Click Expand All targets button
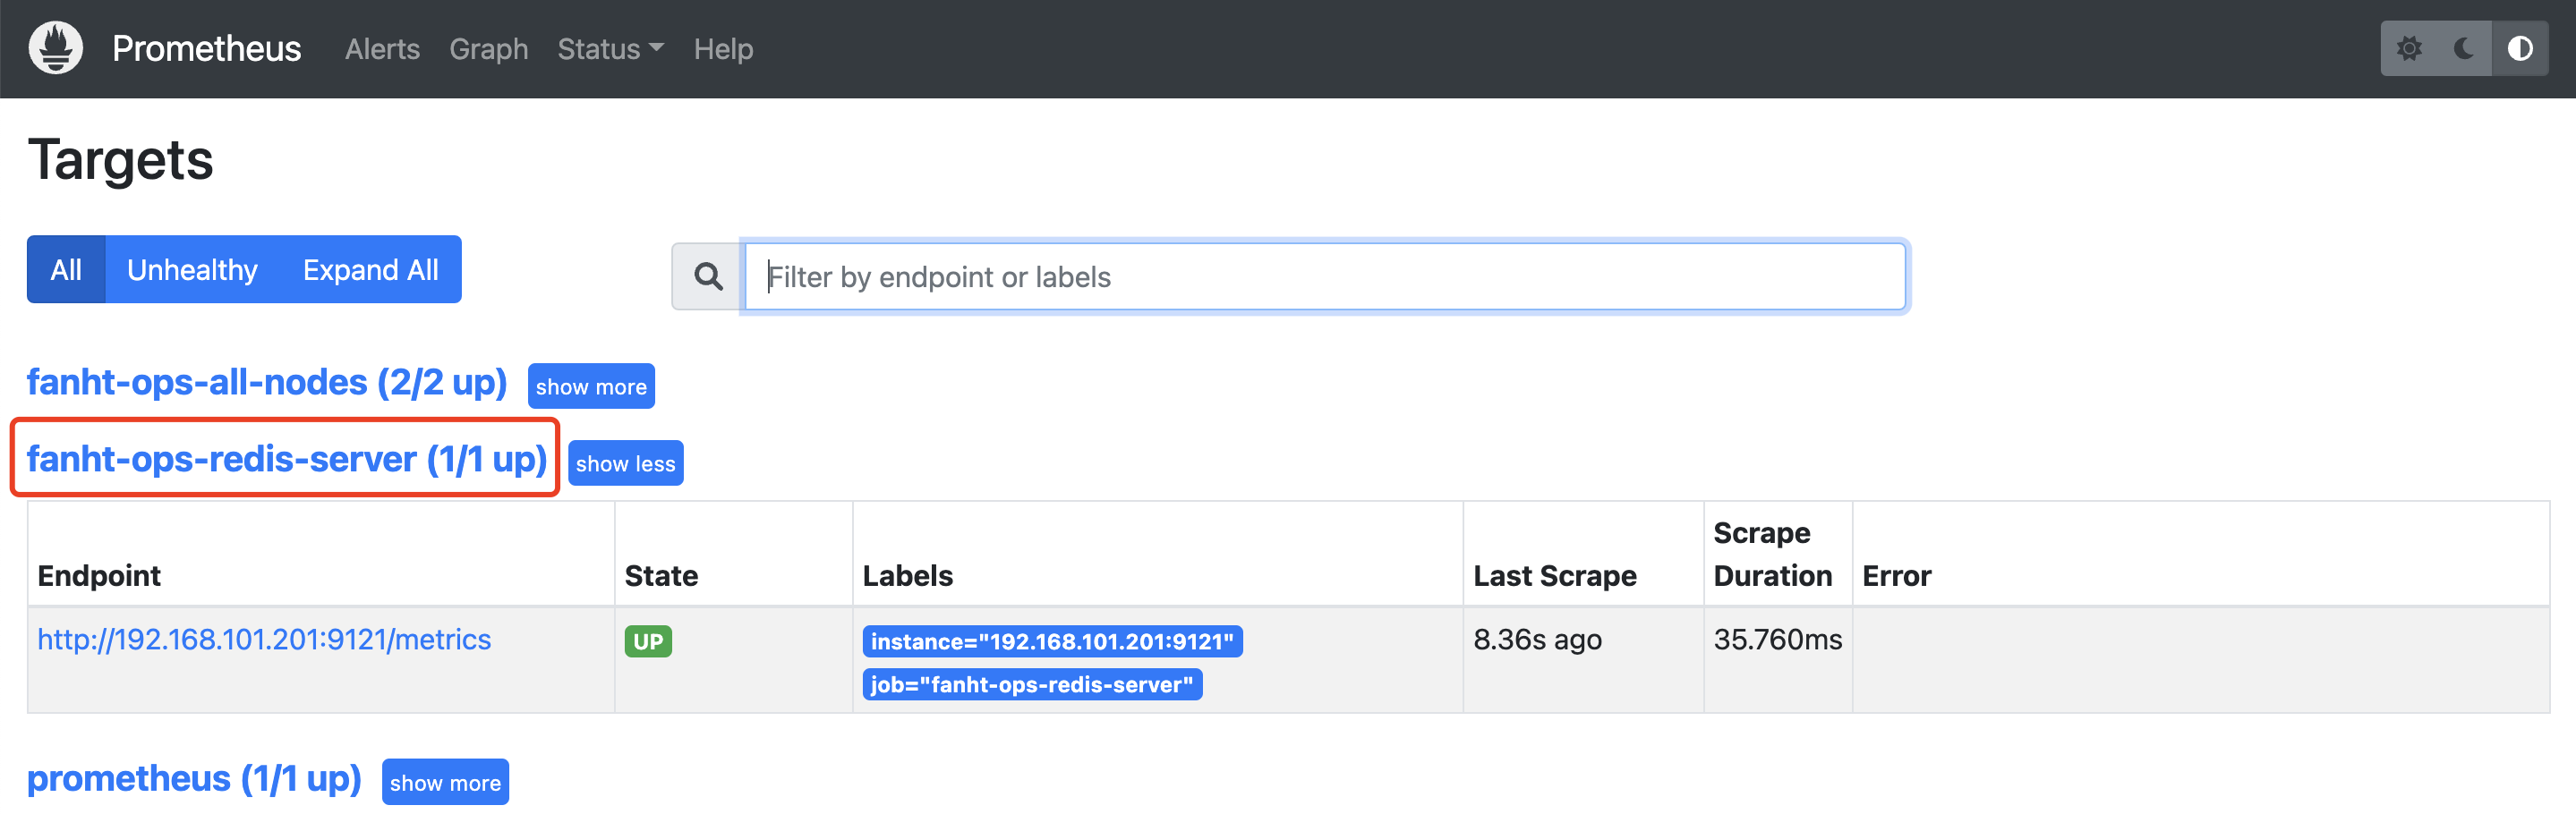 [x=371, y=269]
